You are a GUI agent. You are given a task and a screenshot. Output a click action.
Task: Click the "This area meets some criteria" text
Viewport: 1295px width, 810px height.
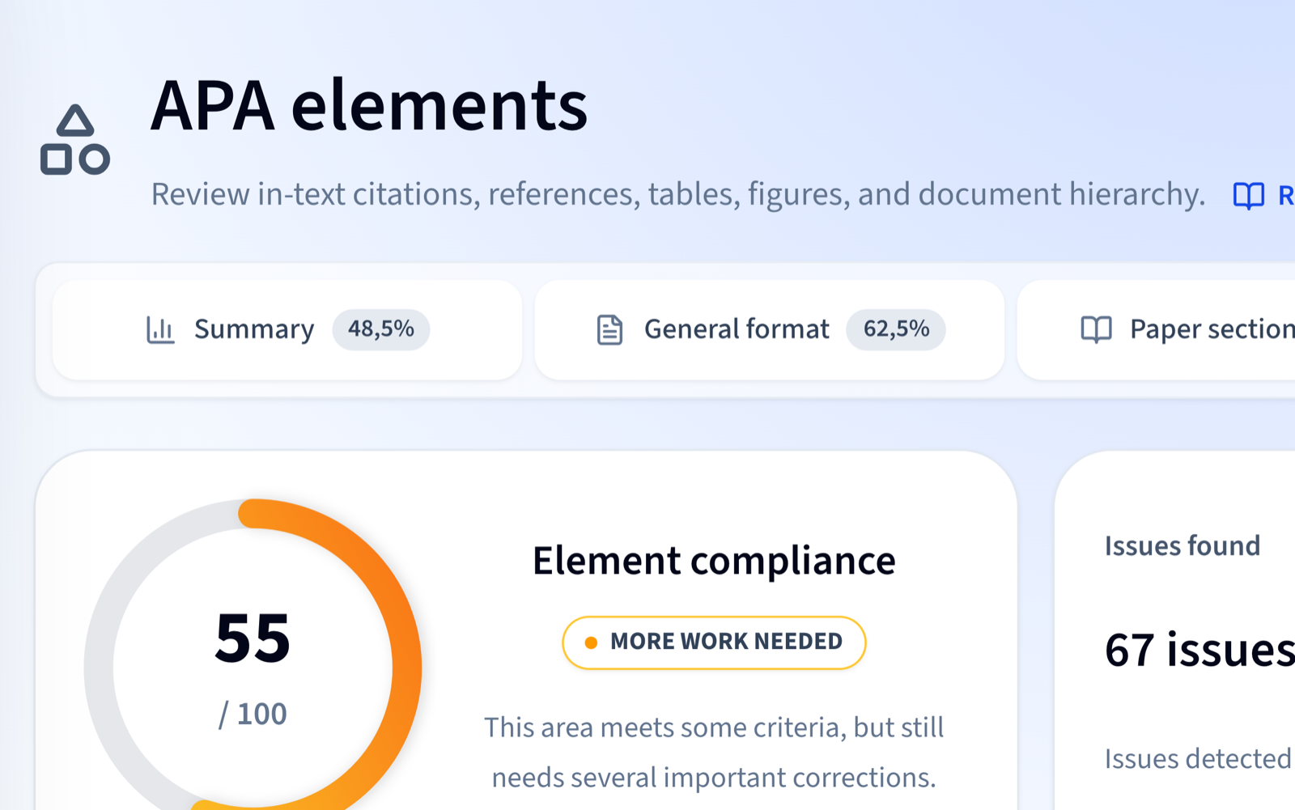pyautogui.click(x=714, y=753)
